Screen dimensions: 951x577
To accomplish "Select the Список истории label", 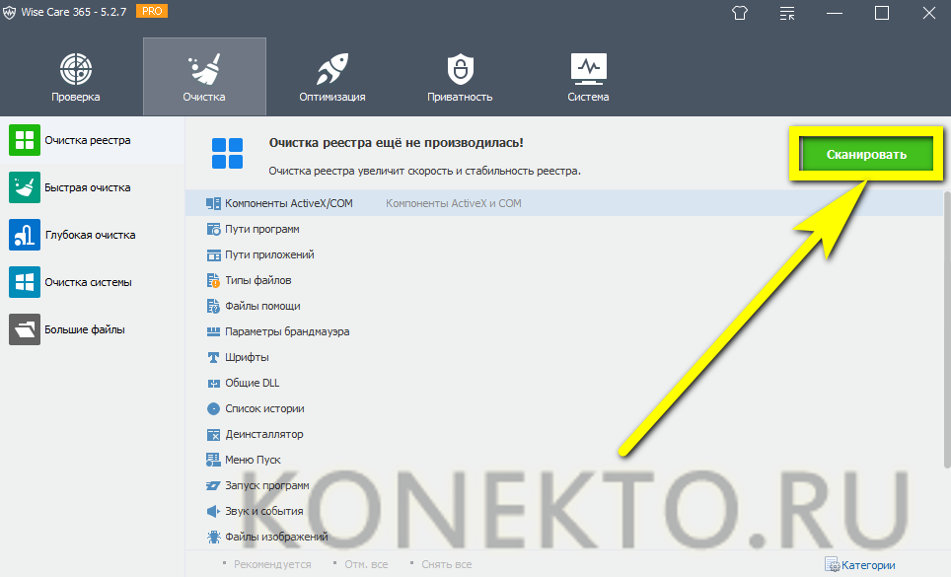I will click(x=264, y=408).
